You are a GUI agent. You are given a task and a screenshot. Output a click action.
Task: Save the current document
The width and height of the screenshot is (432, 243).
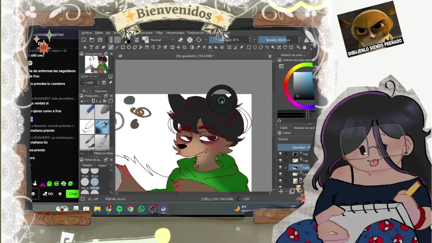point(100,40)
